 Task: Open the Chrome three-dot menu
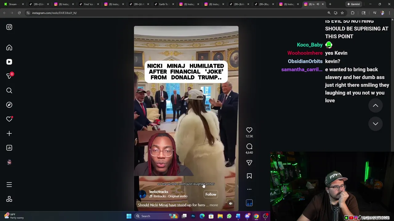click(390, 13)
